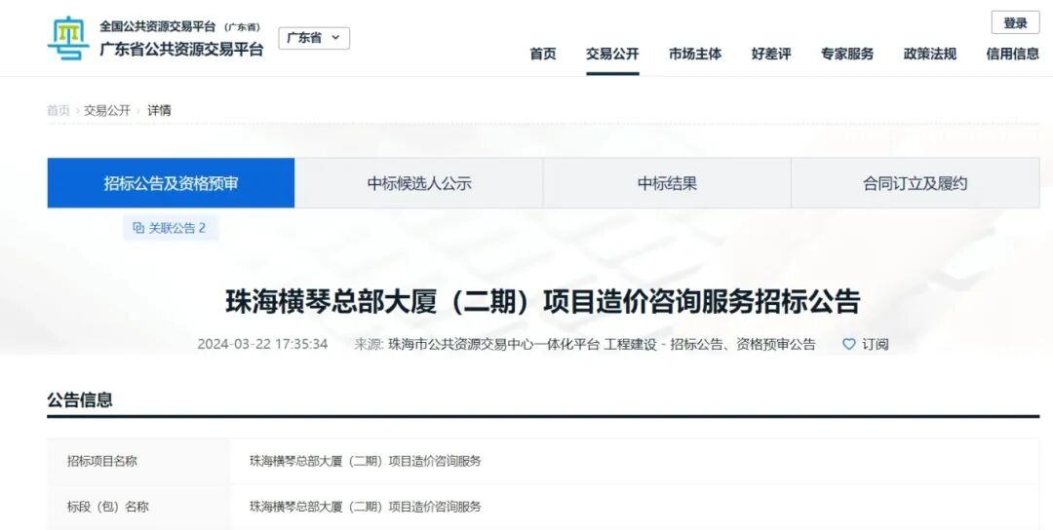This screenshot has width=1053, height=530.
Task: Click the 交易公开 breadcrumb link
Action: click(x=107, y=111)
